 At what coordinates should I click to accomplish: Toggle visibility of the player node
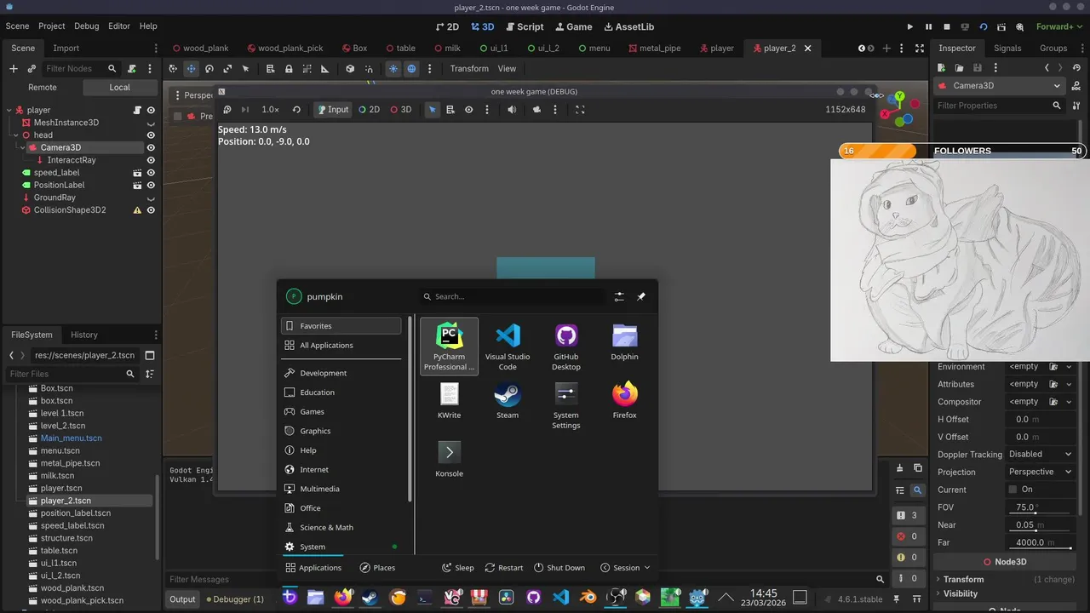coord(151,110)
